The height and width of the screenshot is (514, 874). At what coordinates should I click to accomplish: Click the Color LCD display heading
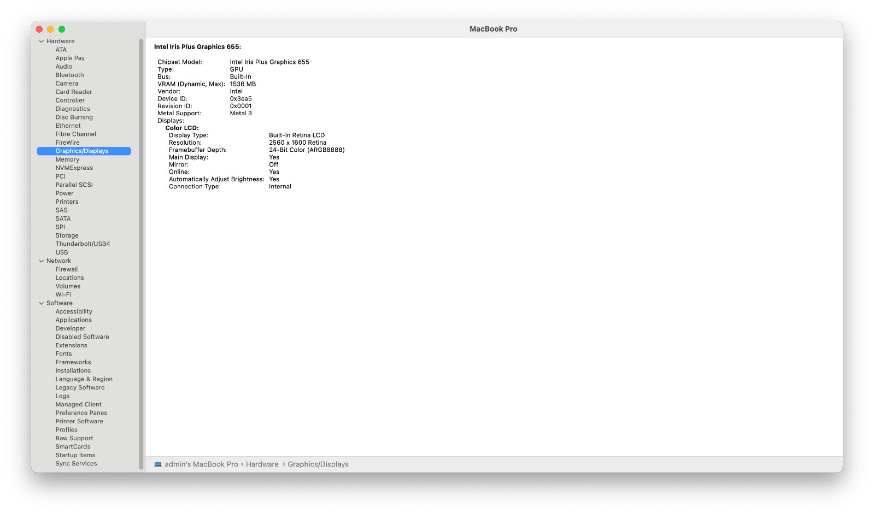tap(182, 128)
